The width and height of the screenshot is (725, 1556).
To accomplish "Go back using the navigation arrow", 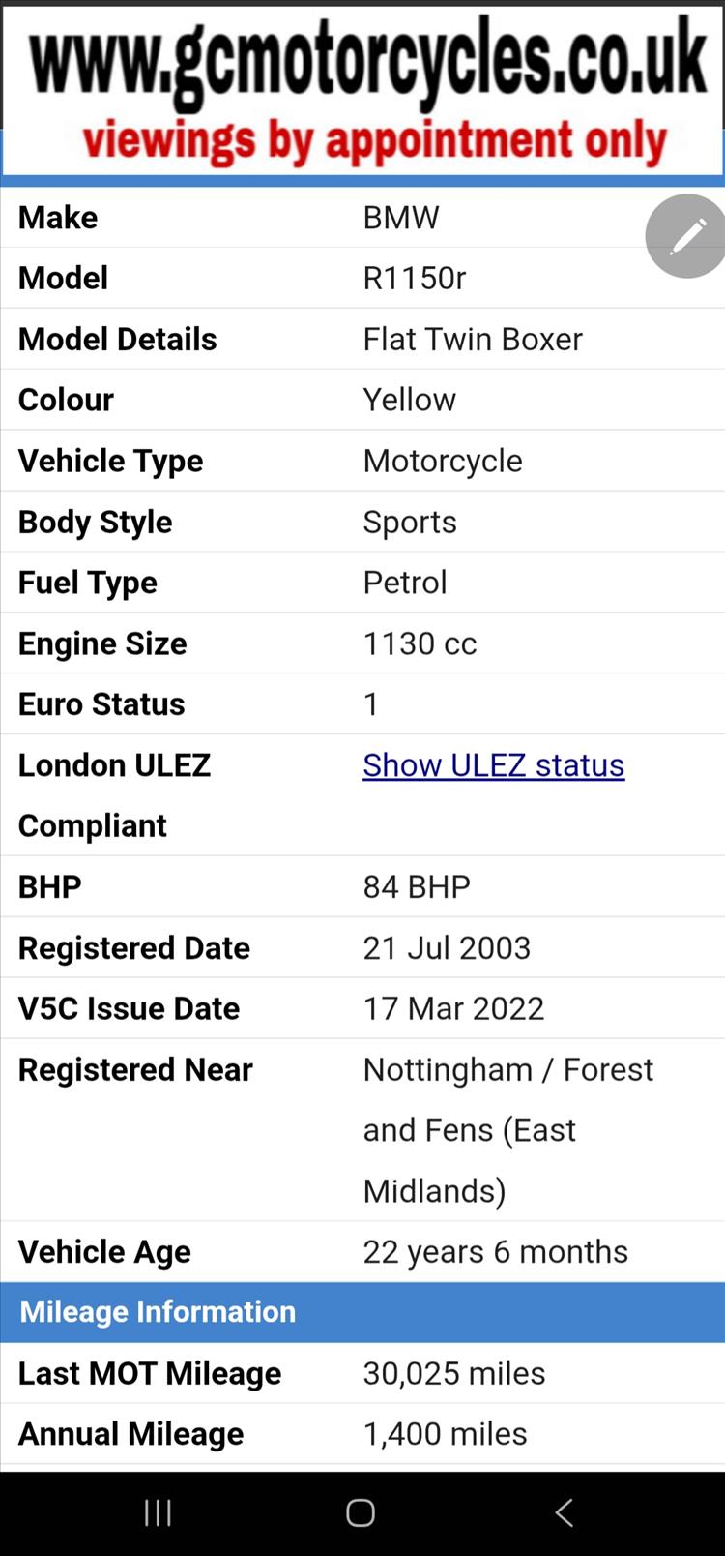I will pos(565,1512).
